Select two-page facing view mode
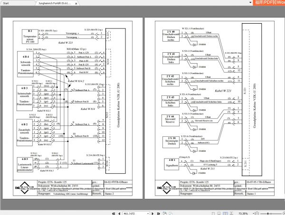 pos(225,214)
